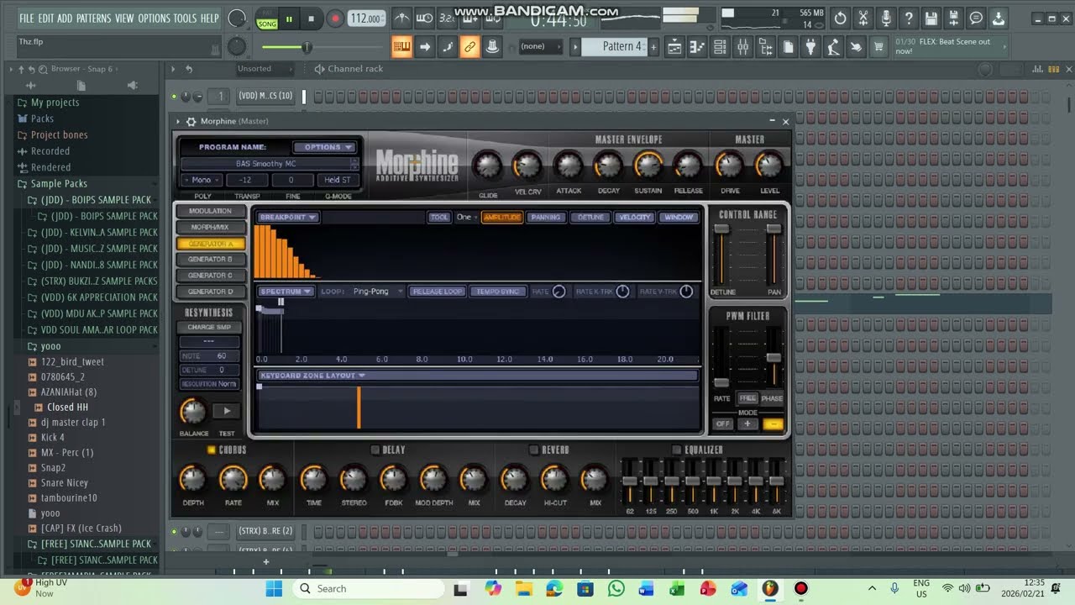The height and width of the screenshot is (605, 1075).
Task: Toggle the RELEASE LOOP button
Action: click(438, 292)
